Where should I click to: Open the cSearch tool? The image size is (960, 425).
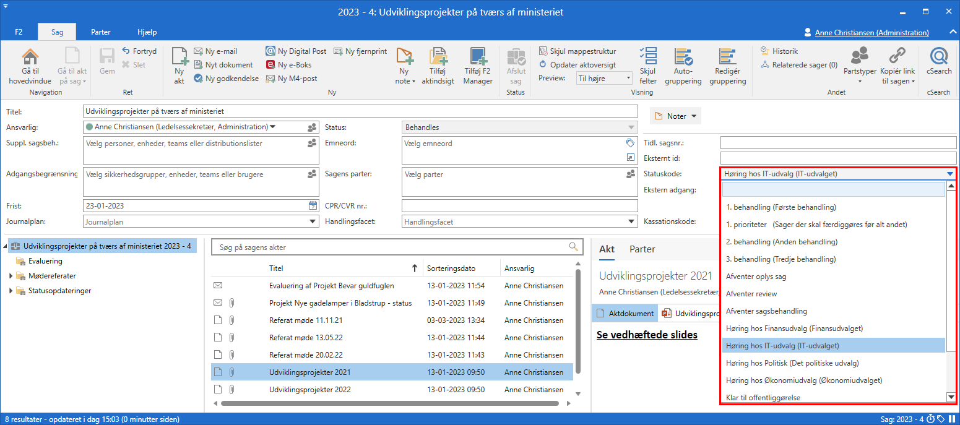939,66
